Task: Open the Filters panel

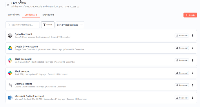Action: pyautogui.click(x=48, y=25)
